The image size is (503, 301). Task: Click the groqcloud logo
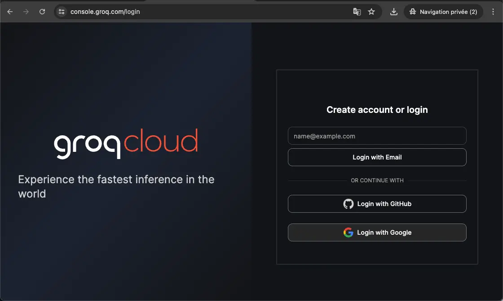pyautogui.click(x=126, y=143)
